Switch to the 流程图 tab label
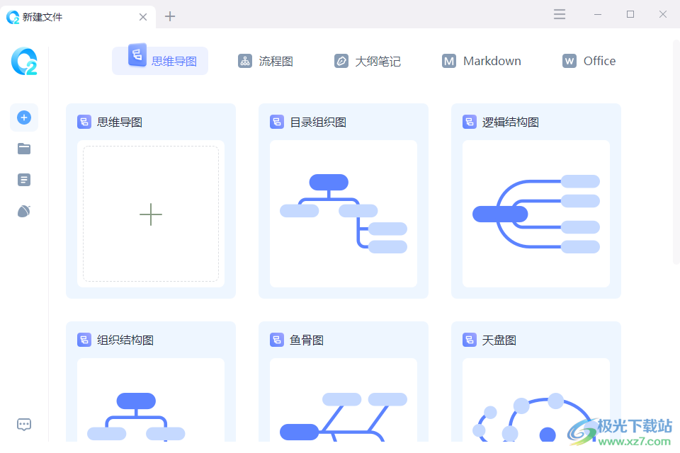Screen dimensions: 680x453 point(276,61)
